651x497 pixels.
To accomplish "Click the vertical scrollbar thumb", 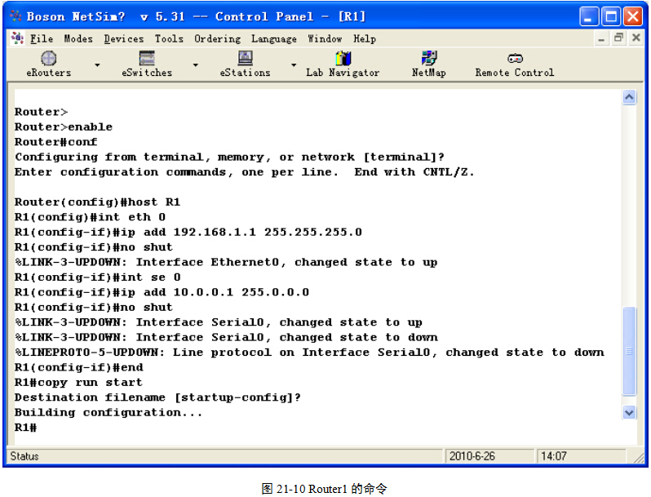I will (x=630, y=351).
